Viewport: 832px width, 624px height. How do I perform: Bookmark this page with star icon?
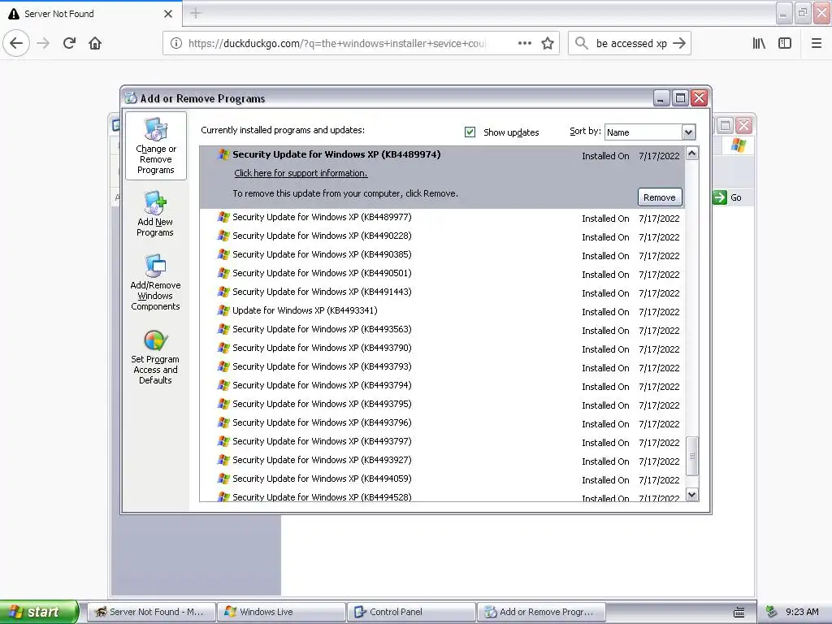(548, 44)
